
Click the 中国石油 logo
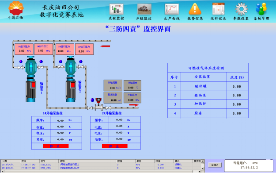[x=16, y=10]
